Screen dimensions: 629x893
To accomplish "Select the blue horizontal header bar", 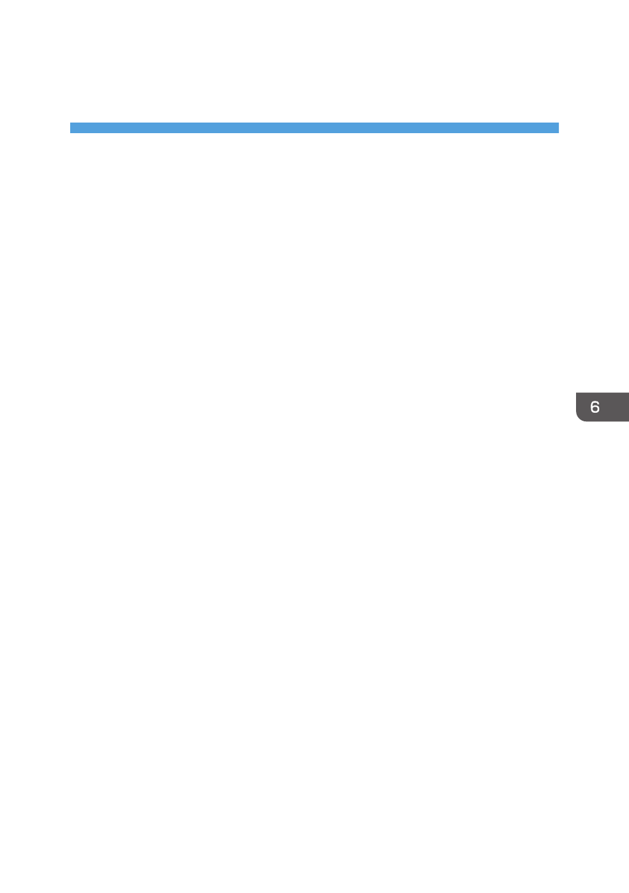I will (314, 128).
